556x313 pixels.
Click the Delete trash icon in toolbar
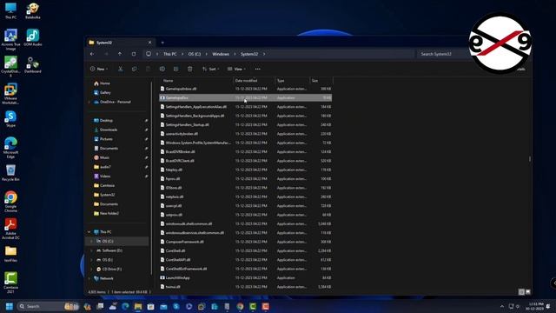click(190, 69)
